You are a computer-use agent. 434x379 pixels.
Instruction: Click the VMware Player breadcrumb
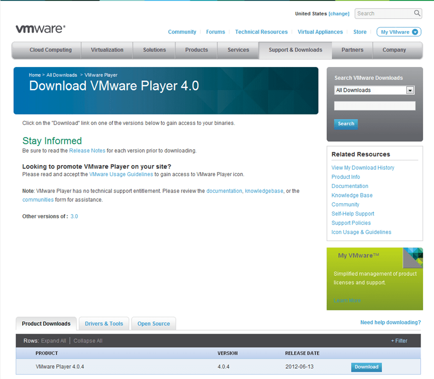coord(101,75)
